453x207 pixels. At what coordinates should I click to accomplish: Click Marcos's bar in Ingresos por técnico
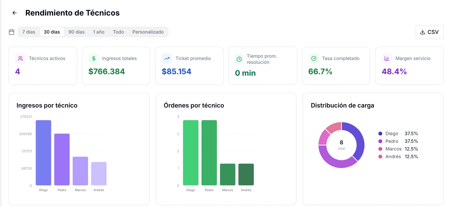(x=80, y=171)
